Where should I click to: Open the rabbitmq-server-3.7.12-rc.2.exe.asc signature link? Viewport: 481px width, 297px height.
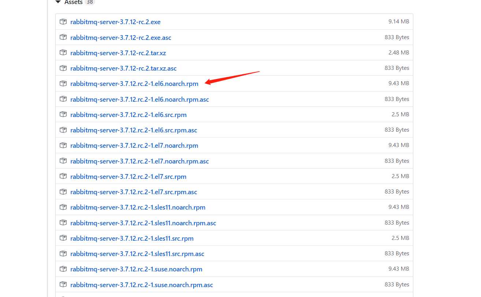tap(121, 38)
